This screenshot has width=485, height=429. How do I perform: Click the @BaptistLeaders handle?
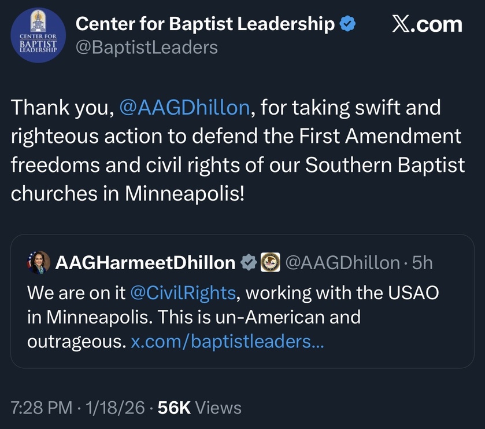pos(147,47)
